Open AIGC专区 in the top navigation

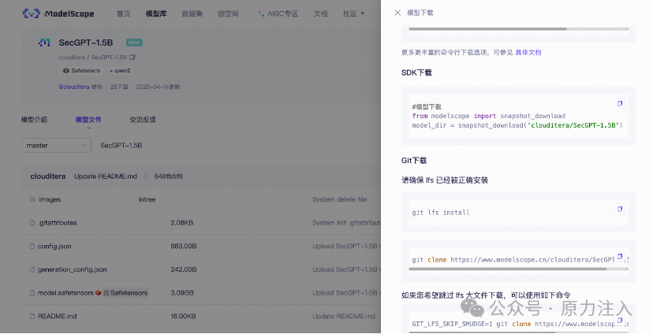click(283, 13)
